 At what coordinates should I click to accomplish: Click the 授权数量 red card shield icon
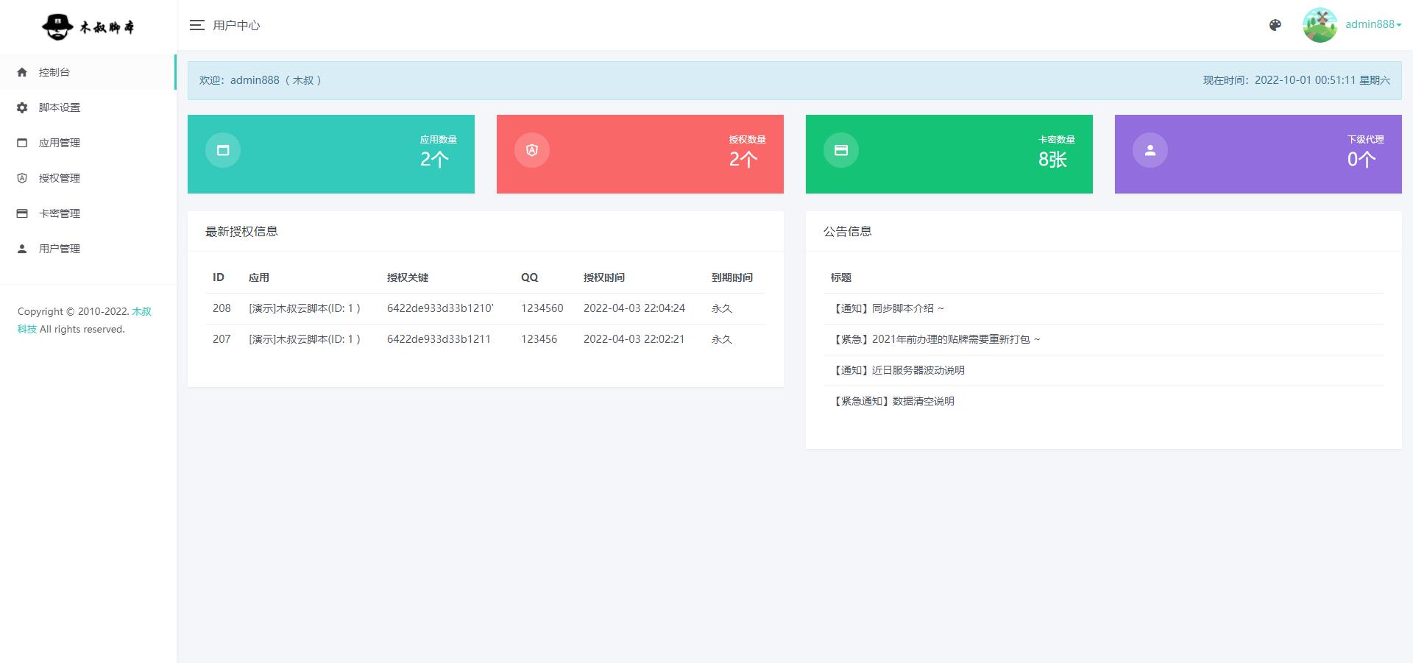tap(532, 150)
